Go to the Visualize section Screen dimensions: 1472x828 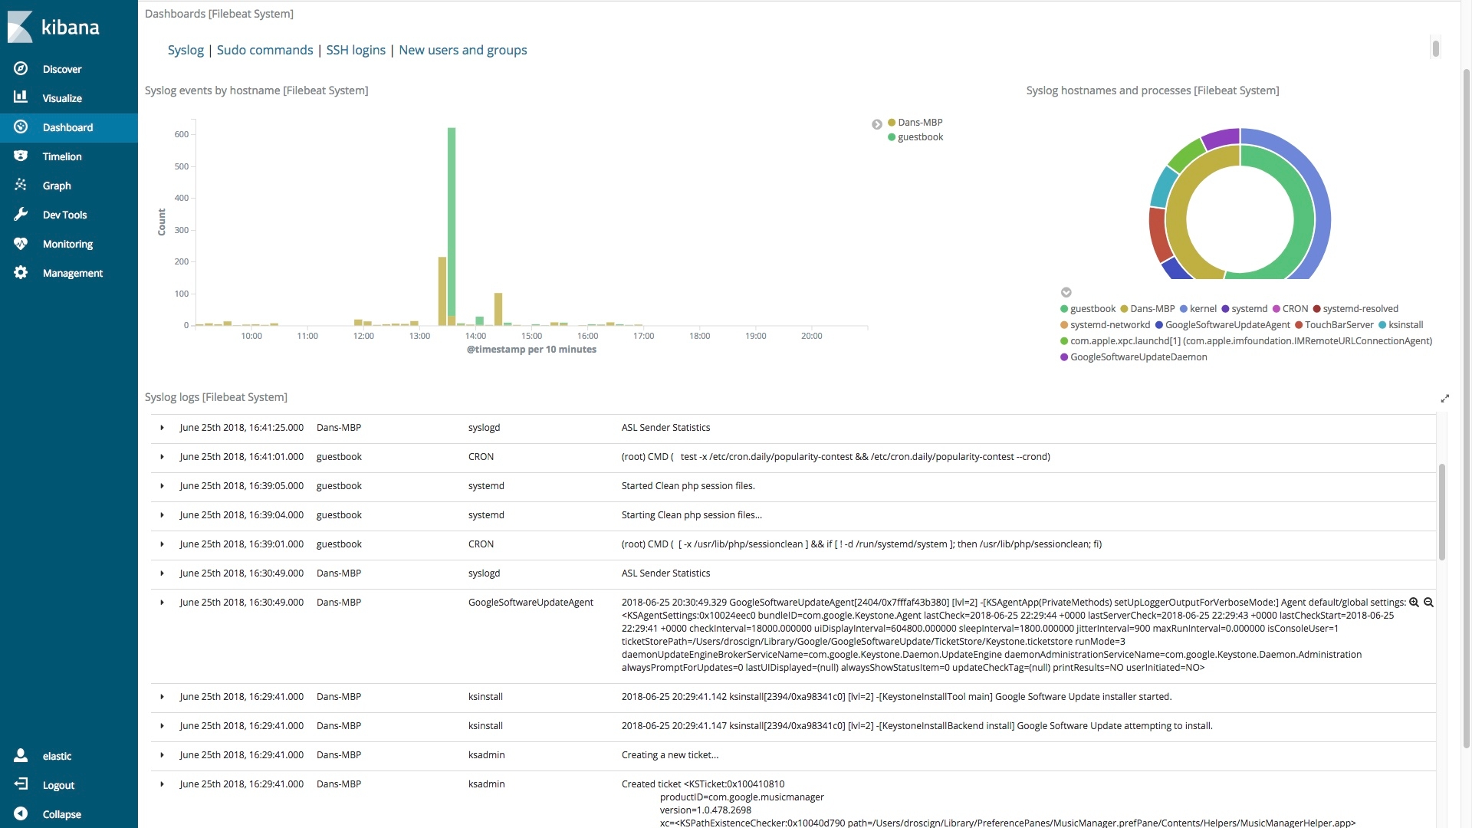62,98
